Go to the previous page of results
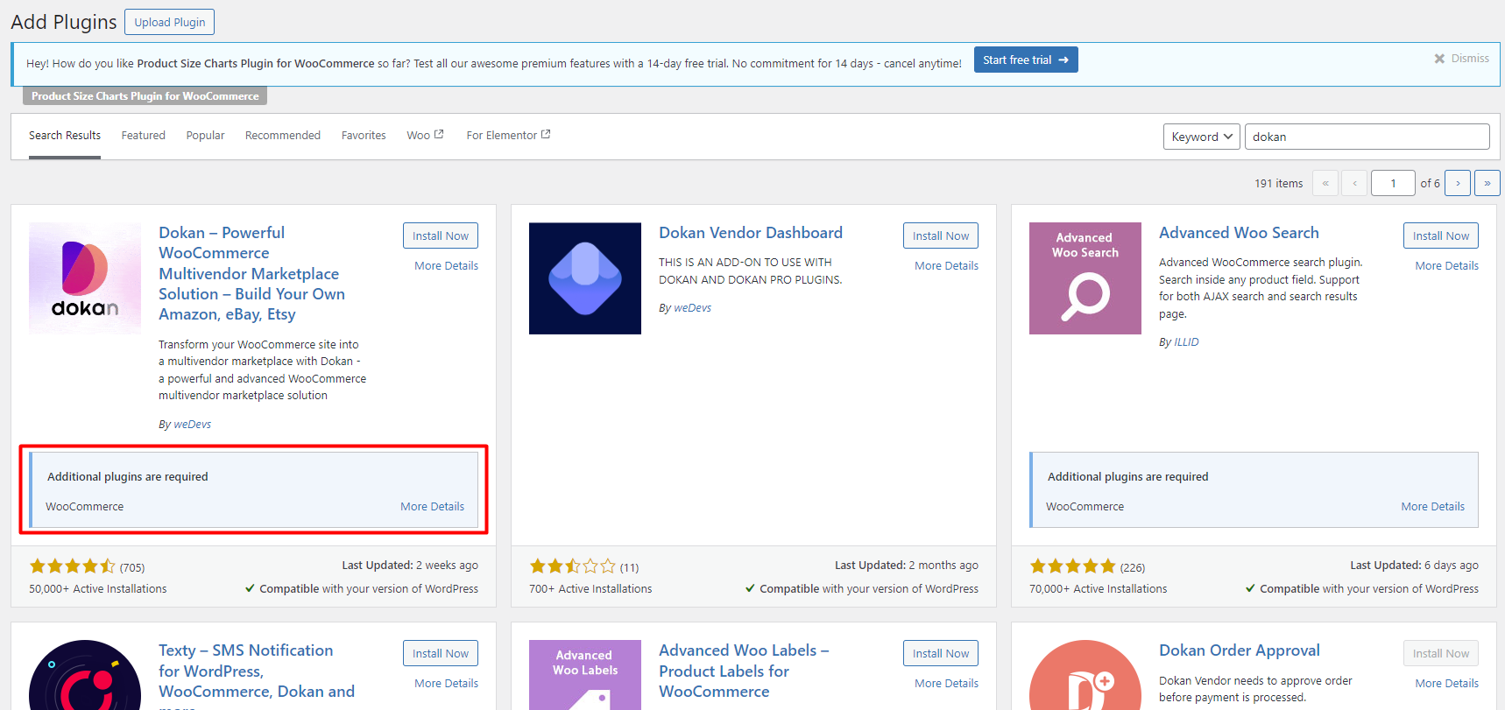The width and height of the screenshot is (1505, 710). pos(1354,183)
